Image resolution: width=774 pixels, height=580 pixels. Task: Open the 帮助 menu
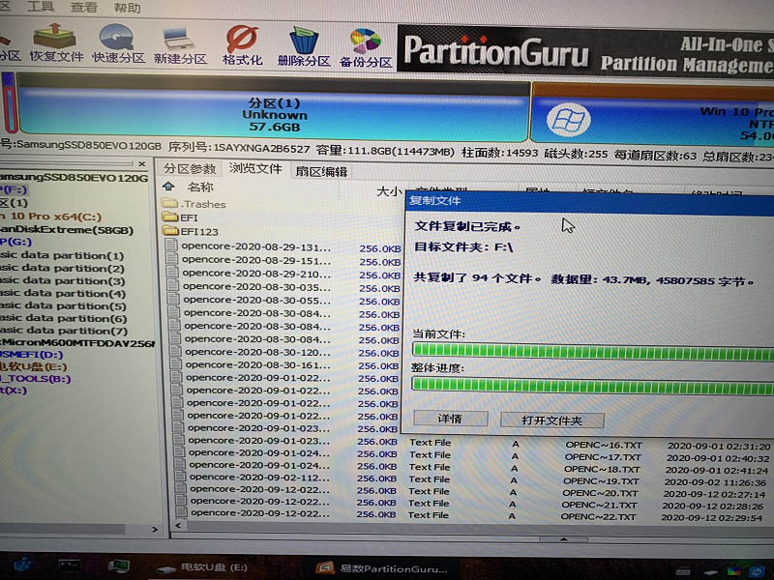coord(127,8)
